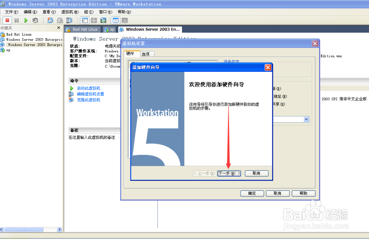This screenshot has width=369, height=239.
Task: Click the Console view toolbar icon
Action: (125, 20)
